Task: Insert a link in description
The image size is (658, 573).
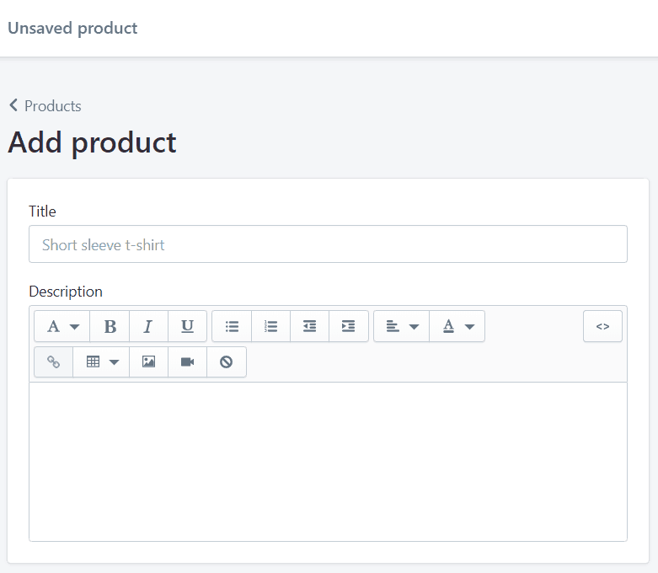Action: [x=53, y=362]
